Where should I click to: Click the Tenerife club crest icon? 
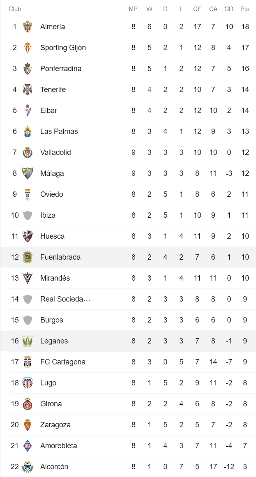point(28,90)
